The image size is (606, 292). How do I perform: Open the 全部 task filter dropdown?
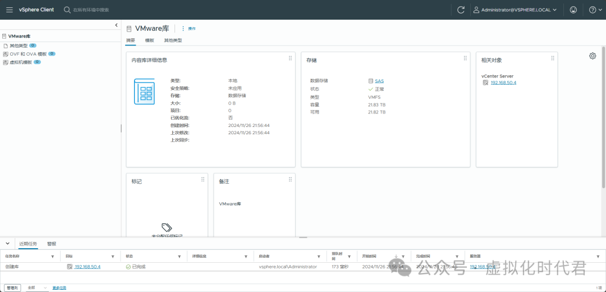click(x=36, y=288)
